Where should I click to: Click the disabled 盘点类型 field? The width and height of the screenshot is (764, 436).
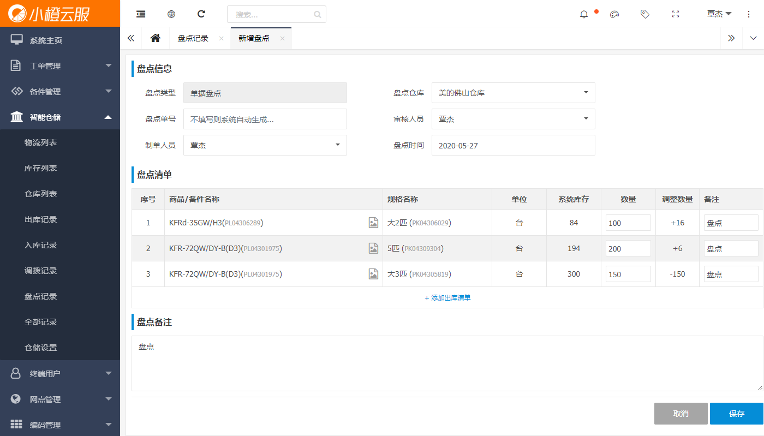pos(265,93)
